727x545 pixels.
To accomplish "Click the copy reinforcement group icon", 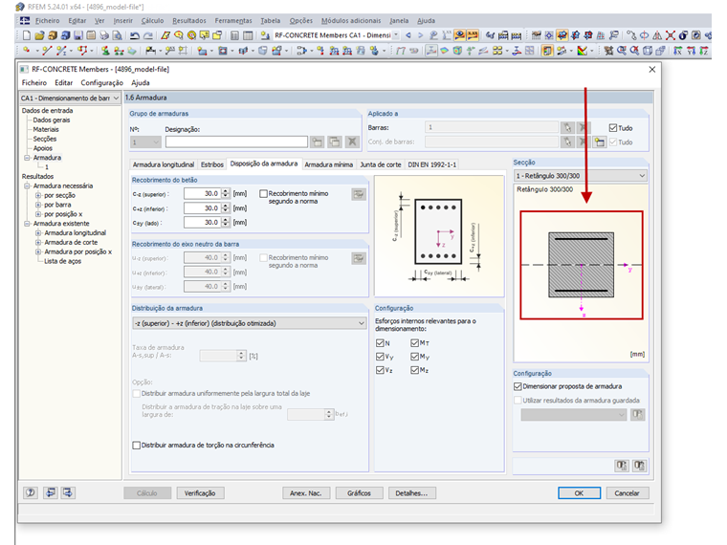I will click(334, 142).
